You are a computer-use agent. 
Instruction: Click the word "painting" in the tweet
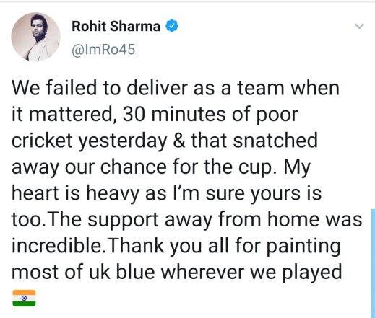coord(304,247)
